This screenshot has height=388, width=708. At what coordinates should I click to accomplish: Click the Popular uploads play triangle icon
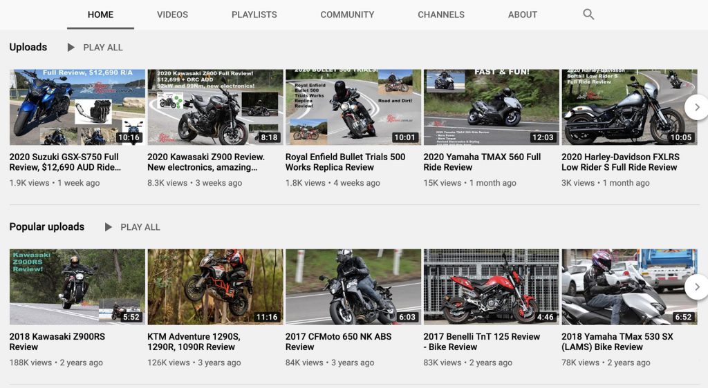(109, 227)
